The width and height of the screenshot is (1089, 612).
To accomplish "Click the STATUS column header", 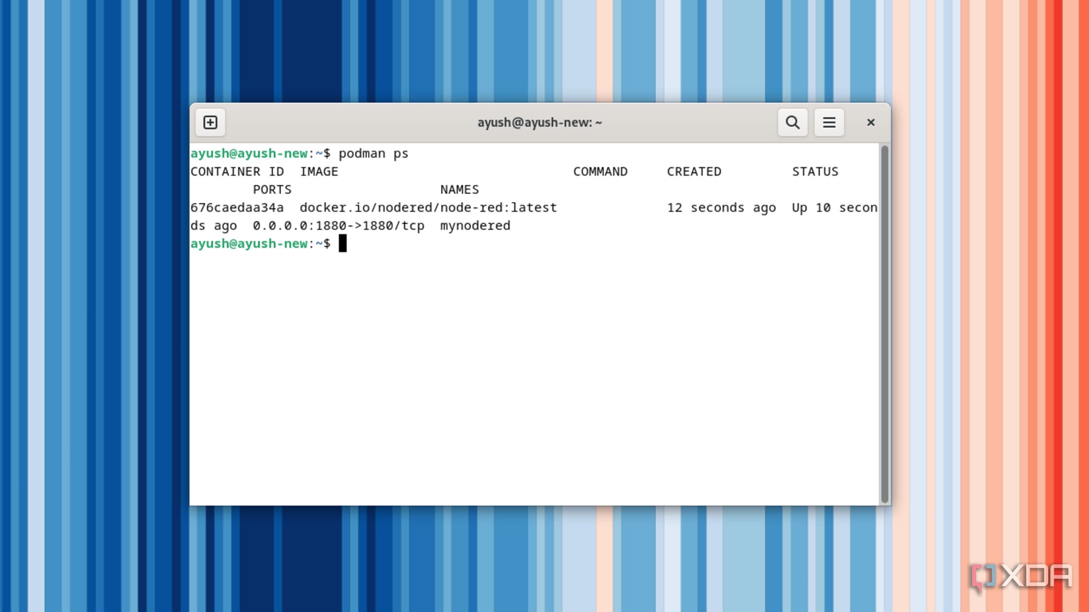I will tap(815, 171).
